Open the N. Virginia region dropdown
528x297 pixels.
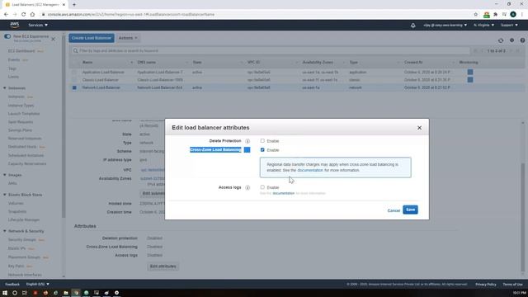click(484, 25)
